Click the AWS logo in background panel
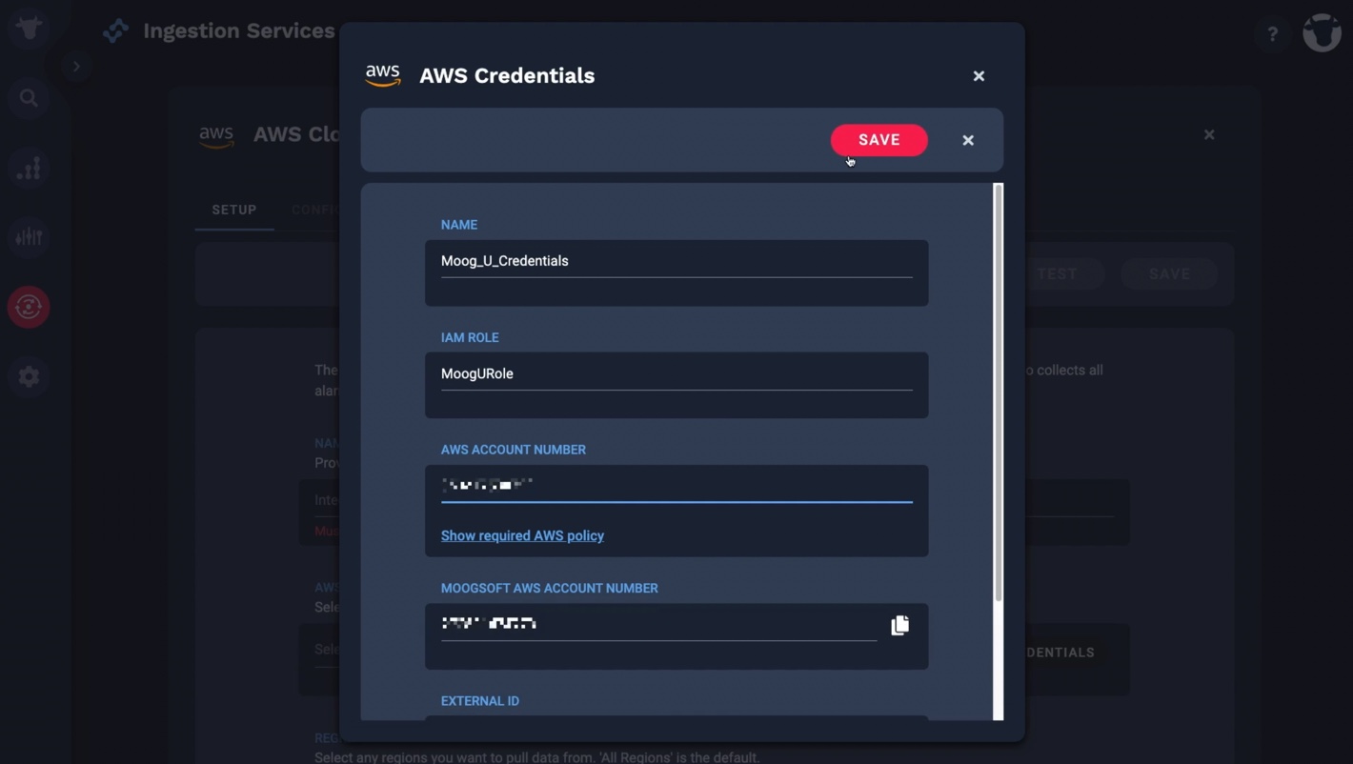Image resolution: width=1353 pixels, height=764 pixels. click(x=216, y=135)
